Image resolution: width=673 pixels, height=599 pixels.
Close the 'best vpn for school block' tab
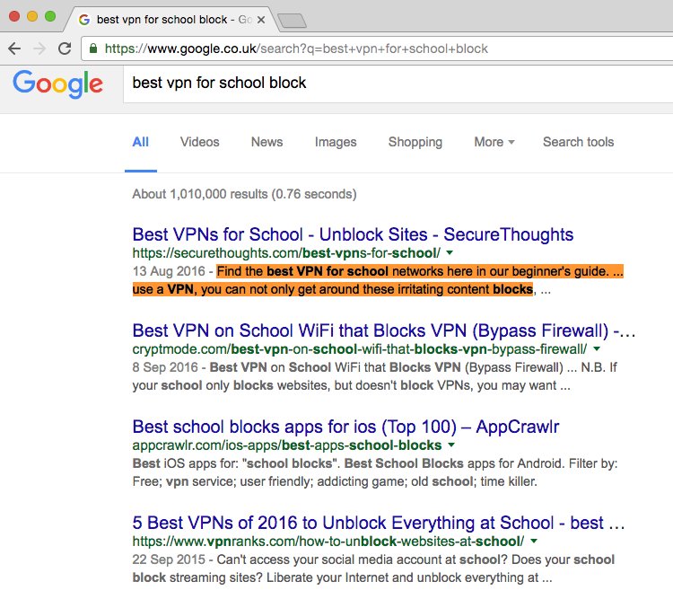[261, 20]
